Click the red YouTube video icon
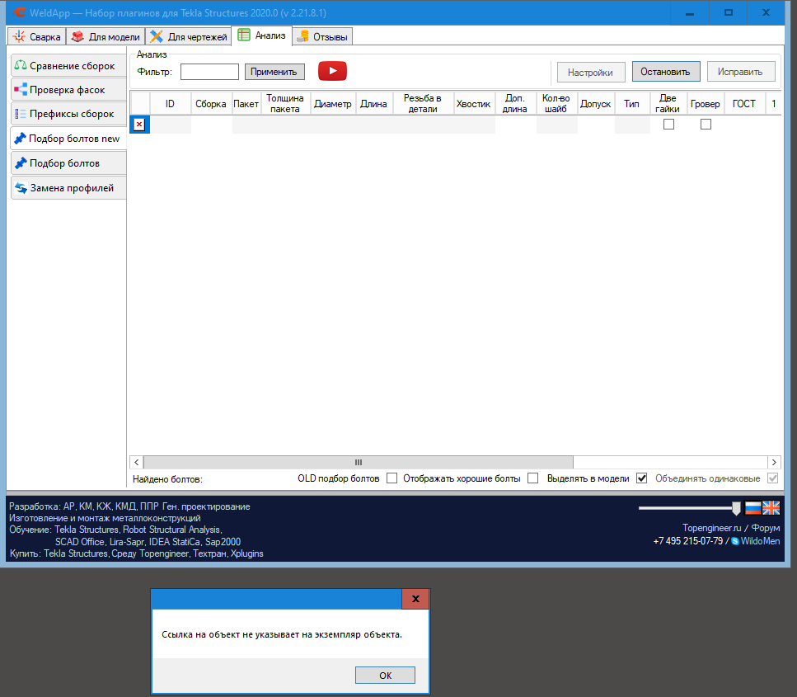Image resolution: width=797 pixels, height=697 pixels. pos(332,71)
